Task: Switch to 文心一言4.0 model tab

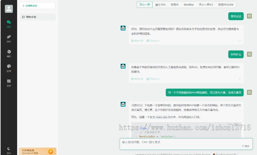Action: [206, 5]
